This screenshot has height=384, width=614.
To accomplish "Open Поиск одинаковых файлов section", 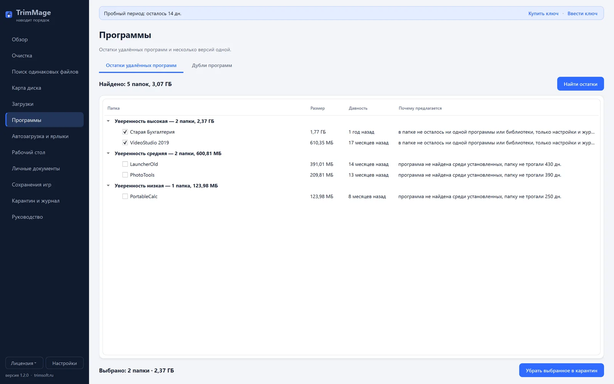I will click(45, 71).
